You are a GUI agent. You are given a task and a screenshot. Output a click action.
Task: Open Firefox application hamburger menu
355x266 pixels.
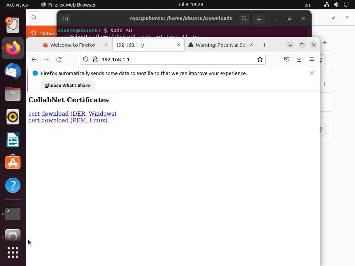(x=312, y=59)
